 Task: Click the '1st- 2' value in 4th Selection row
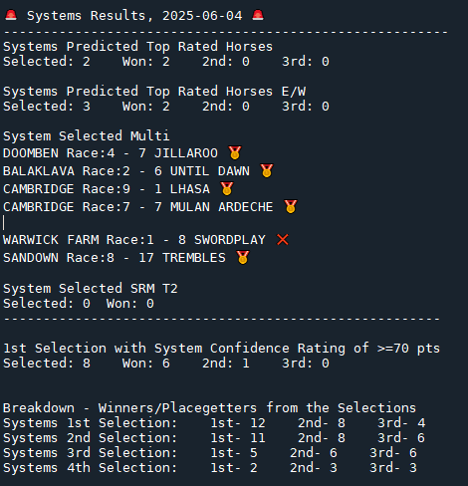pyautogui.click(x=234, y=468)
